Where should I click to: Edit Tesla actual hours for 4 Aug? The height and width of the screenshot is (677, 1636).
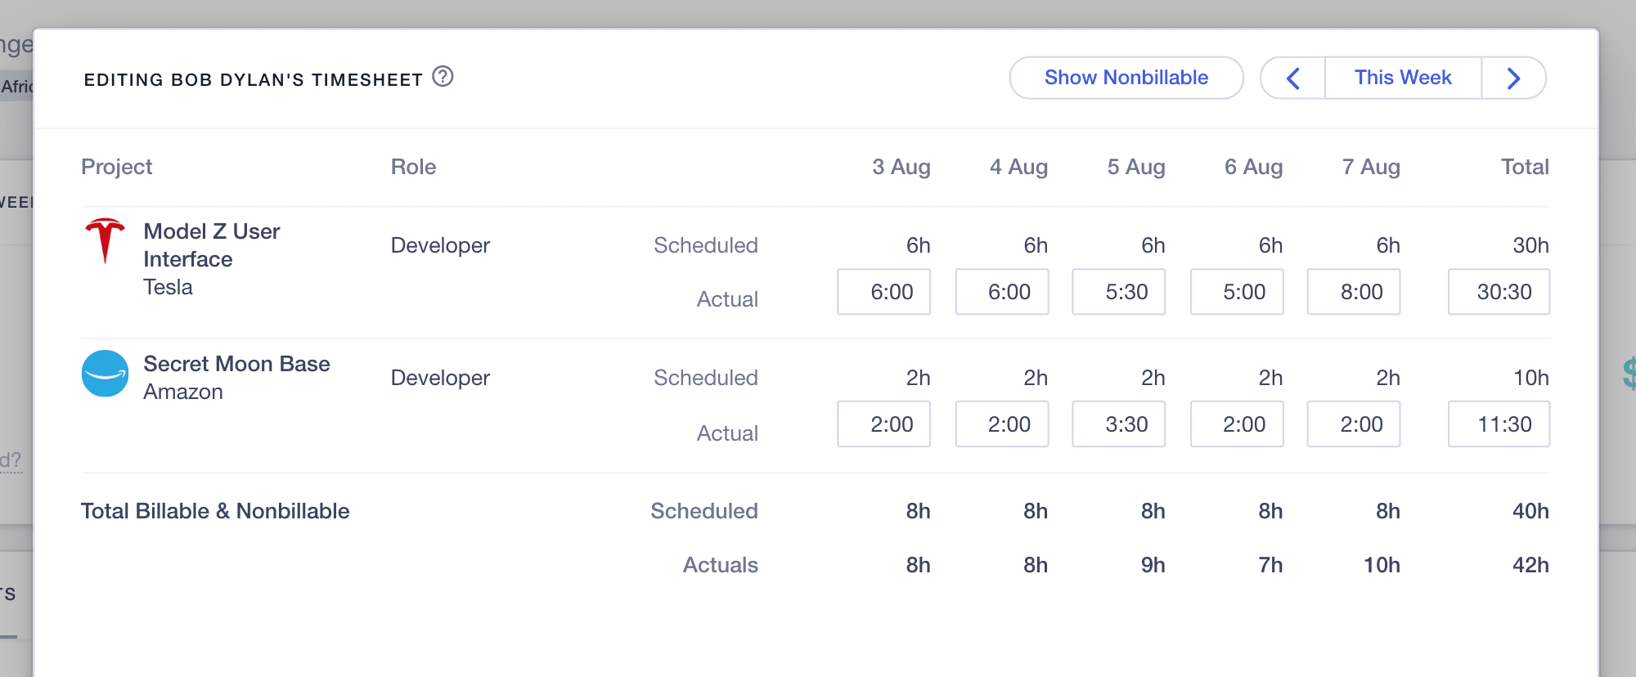1001,292
